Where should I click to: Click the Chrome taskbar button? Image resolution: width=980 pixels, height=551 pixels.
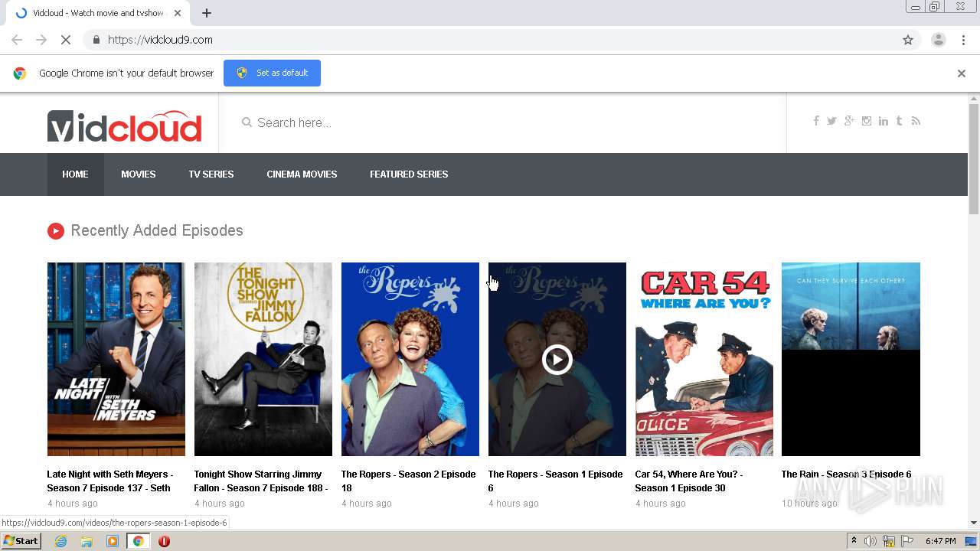coord(138,541)
